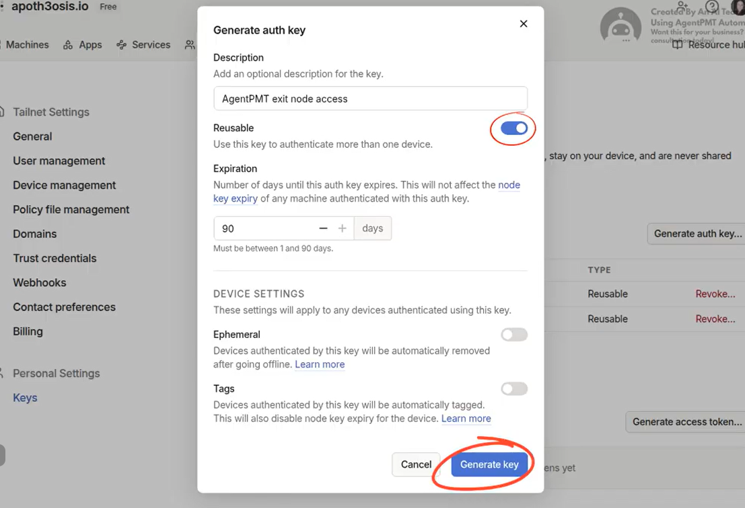Click the robot avatar logo
745x508 pixels.
coord(620,26)
